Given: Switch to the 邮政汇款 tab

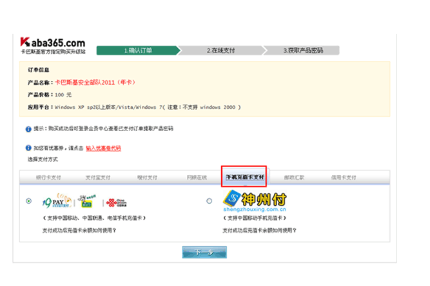Looking at the screenshot, I should 294,177.
